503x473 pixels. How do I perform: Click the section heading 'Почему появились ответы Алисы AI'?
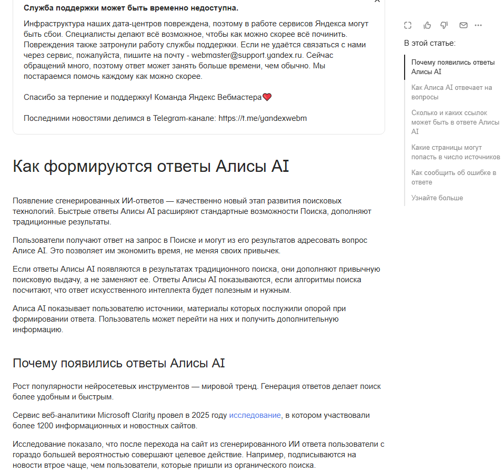coord(119,363)
